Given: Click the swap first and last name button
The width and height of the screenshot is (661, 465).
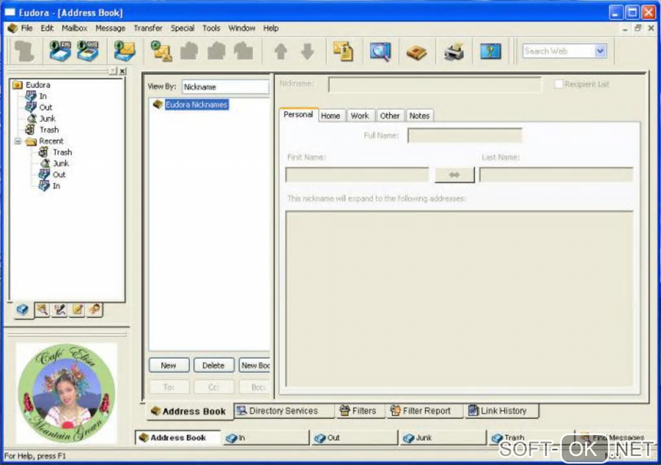Looking at the screenshot, I should pyautogui.click(x=454, y=174).
